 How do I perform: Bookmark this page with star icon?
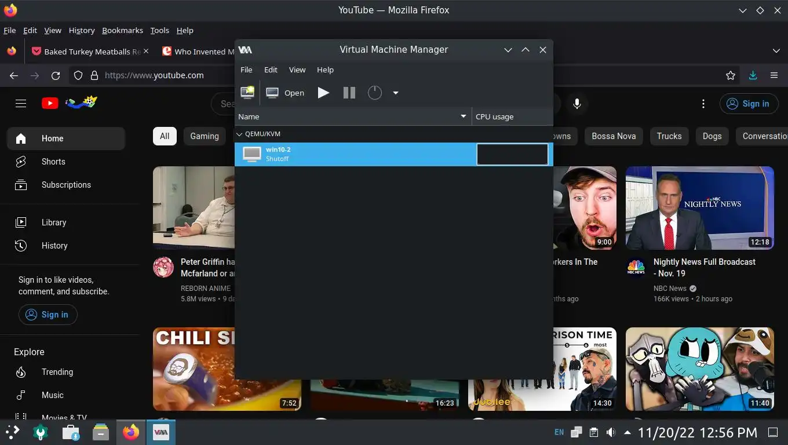(x=731, y=75)
